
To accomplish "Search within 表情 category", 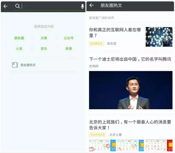I will (69, 49).
